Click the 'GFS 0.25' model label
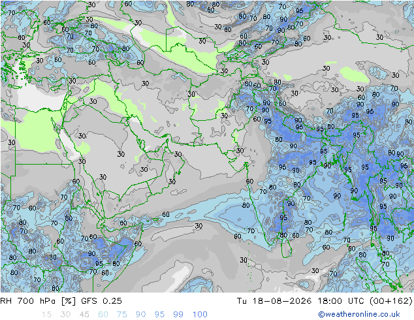This screenshot has width=414, height=320. (x=101, y=301)
